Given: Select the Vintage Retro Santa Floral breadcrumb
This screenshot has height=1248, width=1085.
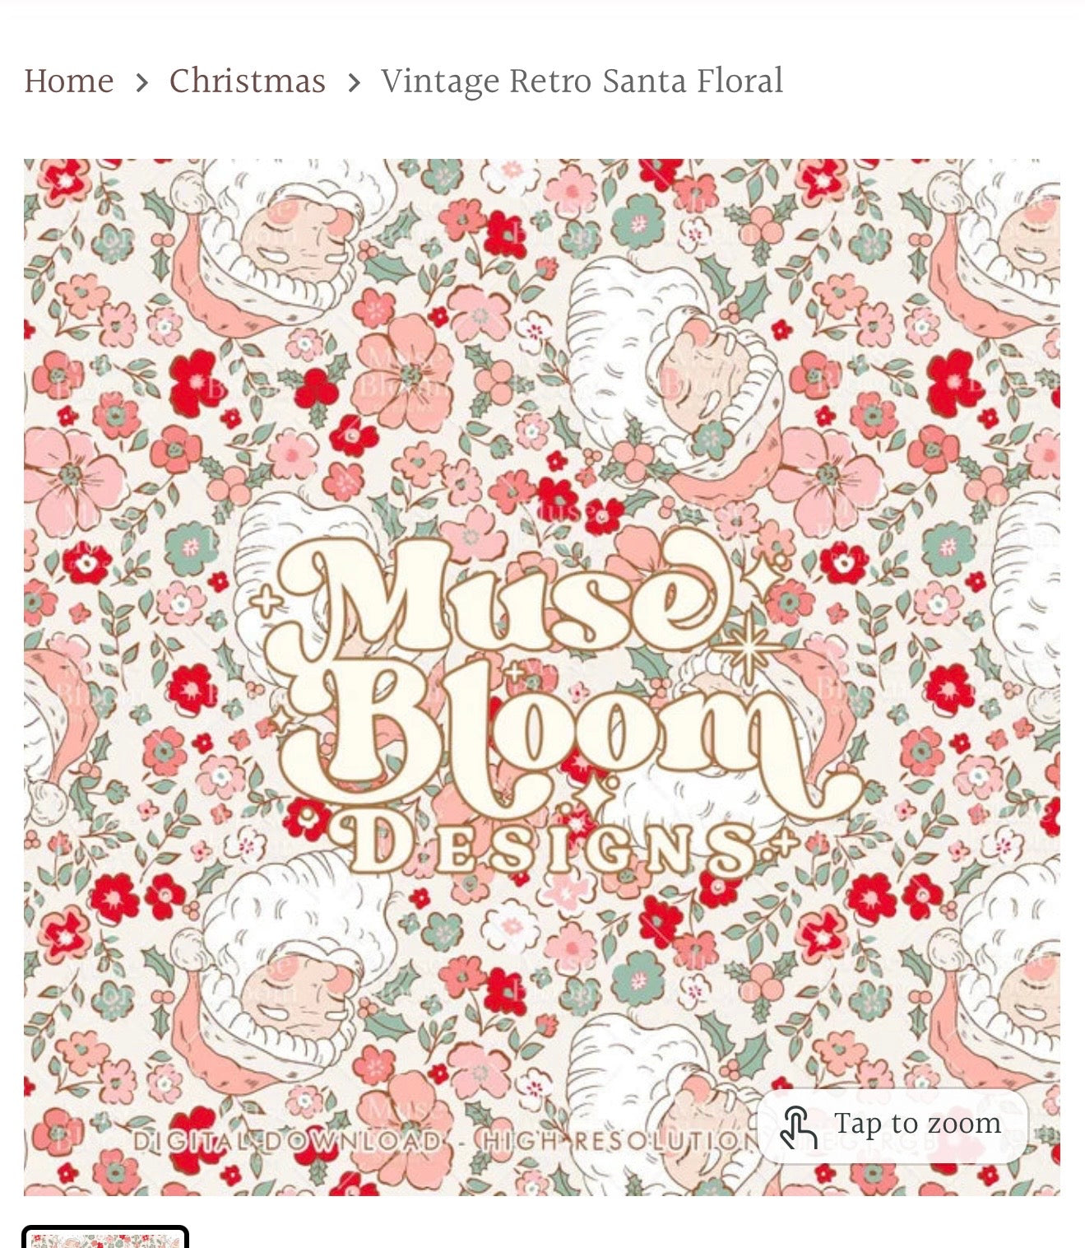Looking at the screenshot, I should coord(582,81).
